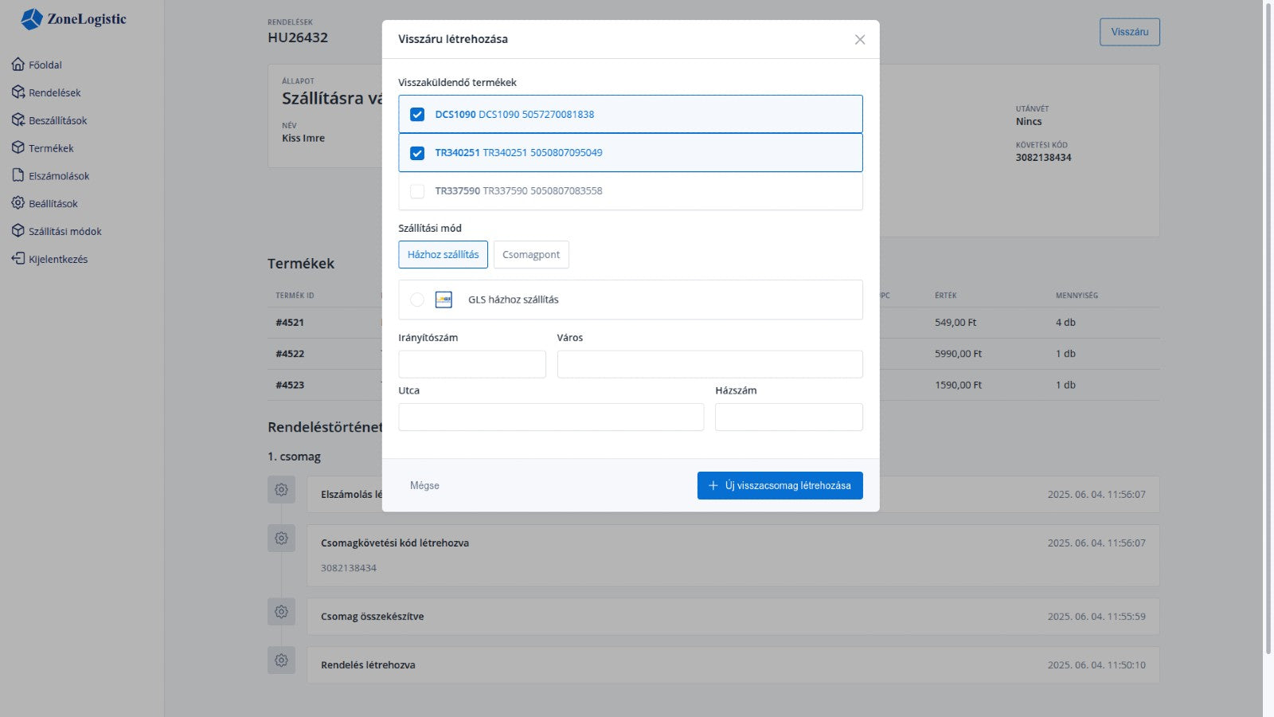
Task: Click the Mégse cancel button
Action: point(424,485)
